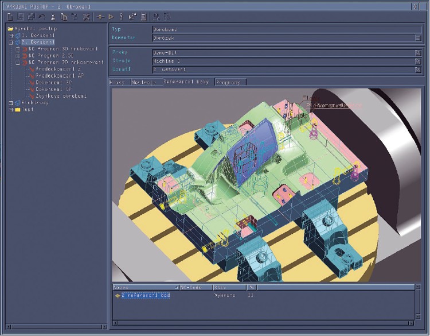Expand the Elektrody tree node

(x=10, y=103)
